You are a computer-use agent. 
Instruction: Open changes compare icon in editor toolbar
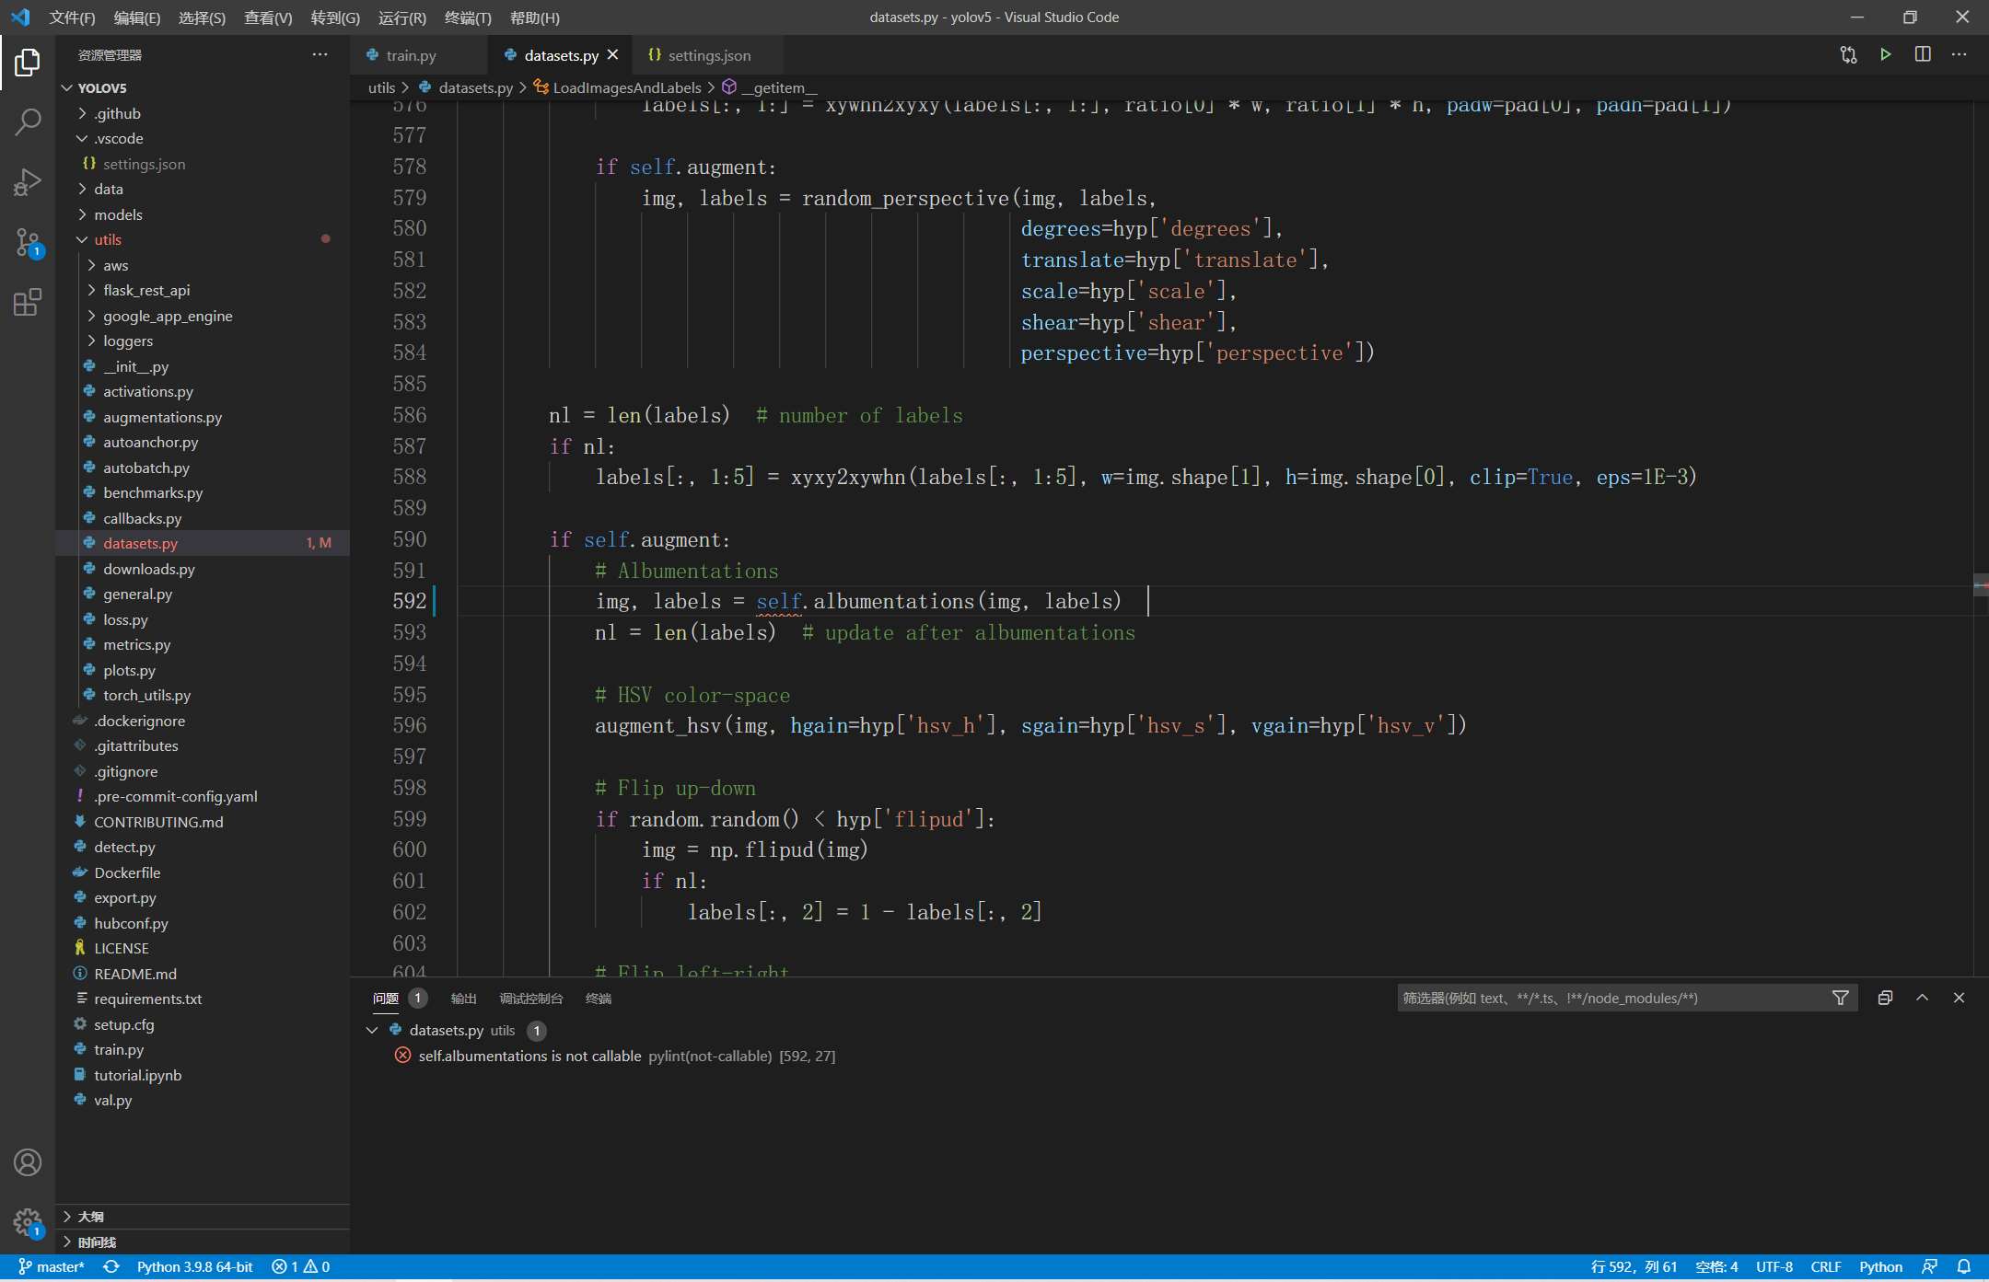point(1848,55)
